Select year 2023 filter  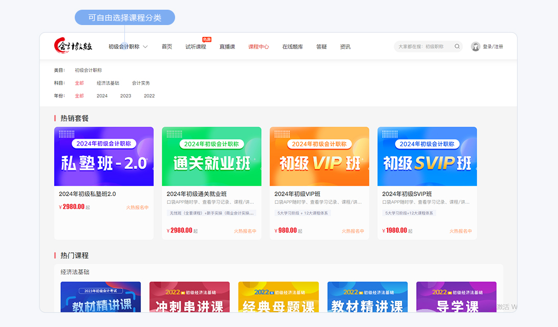125,96
